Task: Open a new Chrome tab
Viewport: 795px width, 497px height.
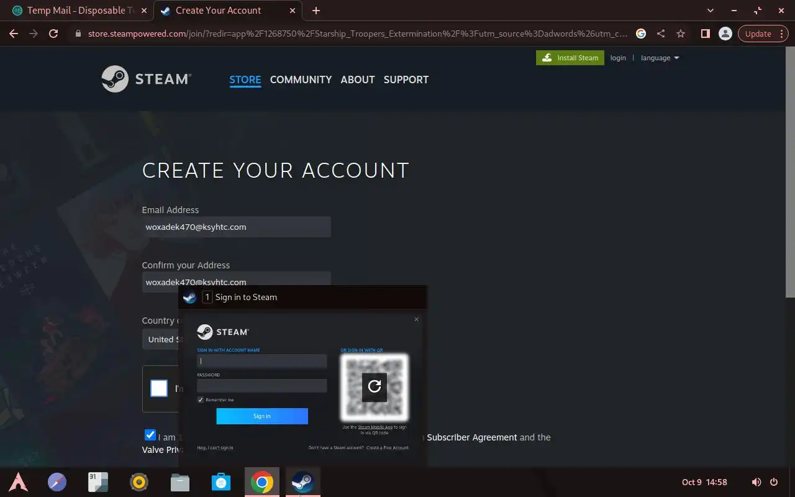Action: [x=316, y=11]
